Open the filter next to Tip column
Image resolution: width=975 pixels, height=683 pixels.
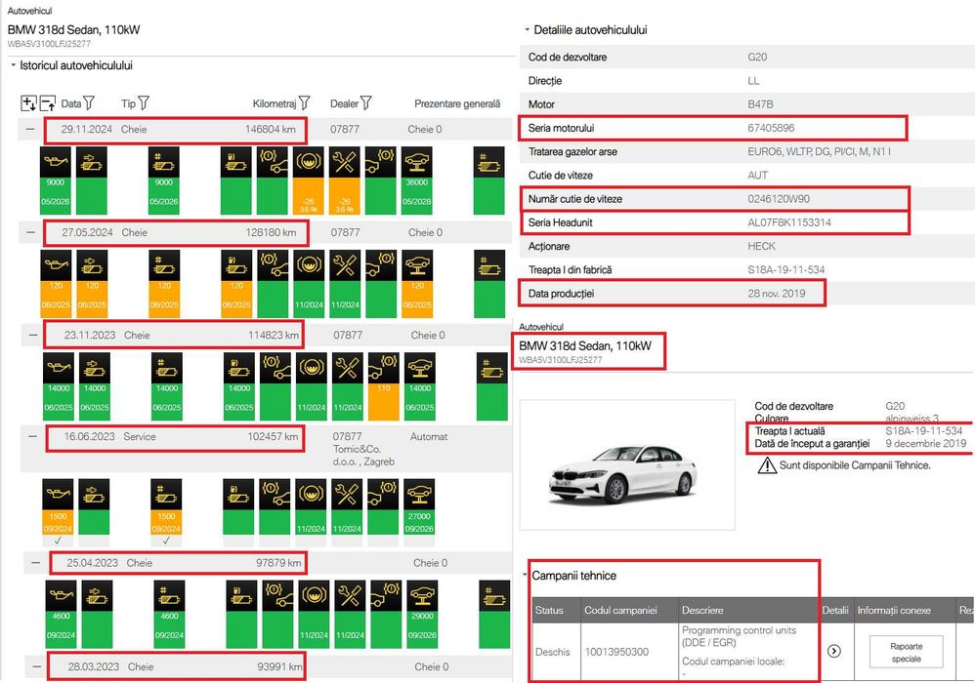(x=144, y=103)
